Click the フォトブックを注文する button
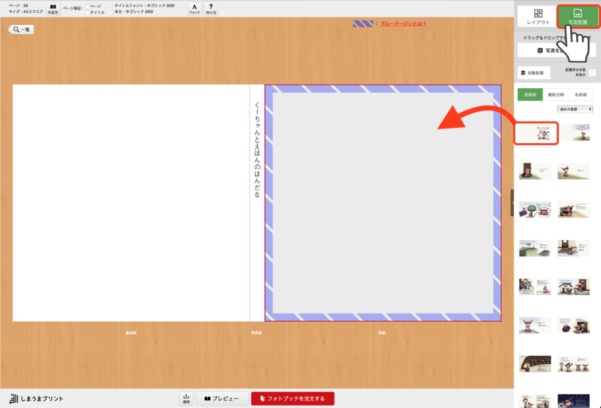This screenshot has width=601, height=408. click(x=292, y=399)
